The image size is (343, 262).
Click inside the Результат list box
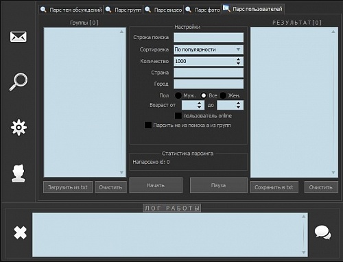pyautogui.click(x=294, y=102)
